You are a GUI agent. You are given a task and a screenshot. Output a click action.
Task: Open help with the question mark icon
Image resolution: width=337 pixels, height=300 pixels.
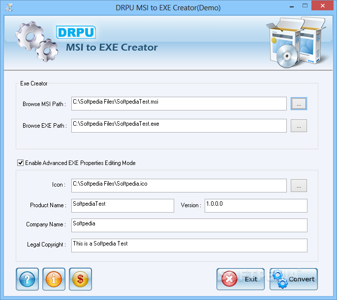27,279
